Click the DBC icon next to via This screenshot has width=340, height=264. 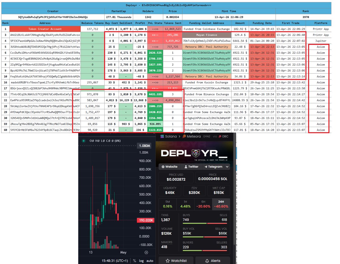click(220, 137)
